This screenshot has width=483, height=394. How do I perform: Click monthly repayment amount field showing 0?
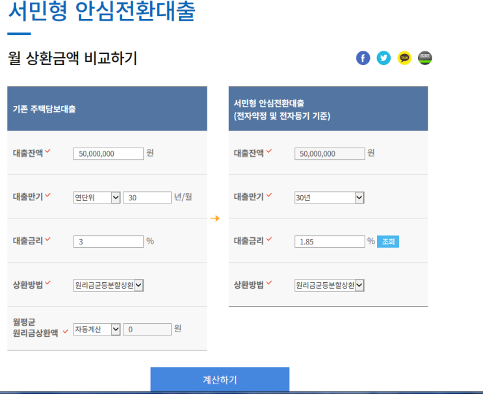tap(148, 330)
